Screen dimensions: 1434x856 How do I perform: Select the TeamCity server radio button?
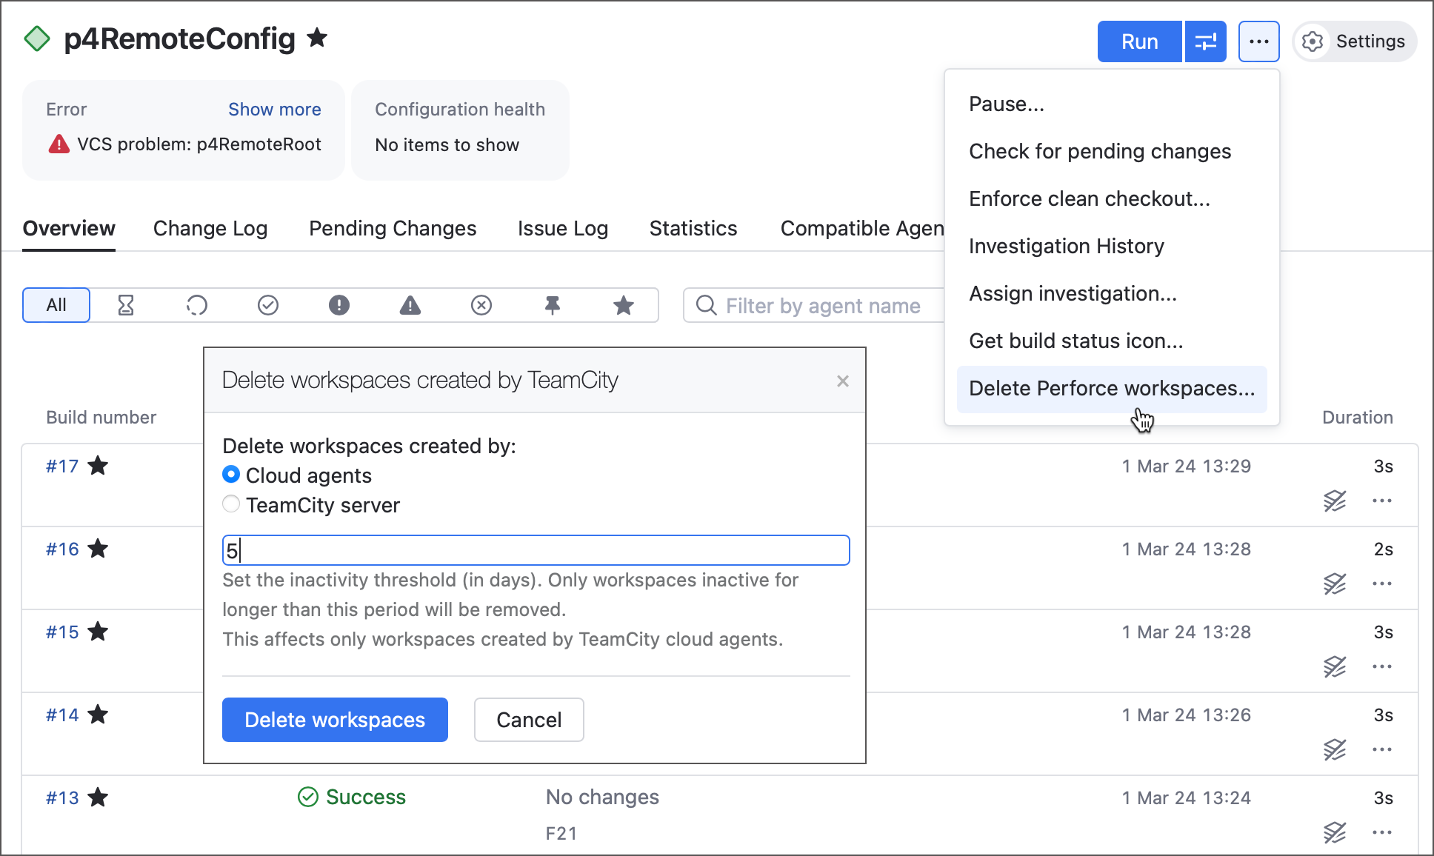point(231,504)
